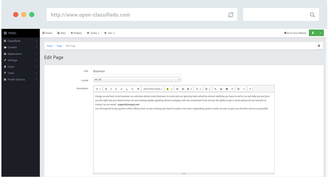Click the browser refresh icon
This screenshot has height=177, width=329.
[231, 15]
